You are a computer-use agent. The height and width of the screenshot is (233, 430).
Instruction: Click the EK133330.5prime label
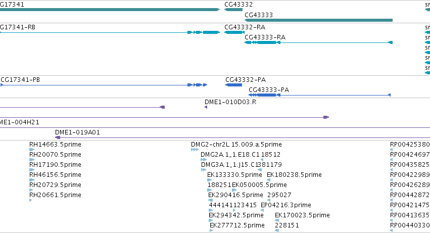(234, 175)
